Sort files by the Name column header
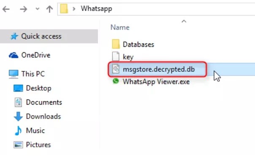Screen dimensions: 255x162 click(120, 27)
